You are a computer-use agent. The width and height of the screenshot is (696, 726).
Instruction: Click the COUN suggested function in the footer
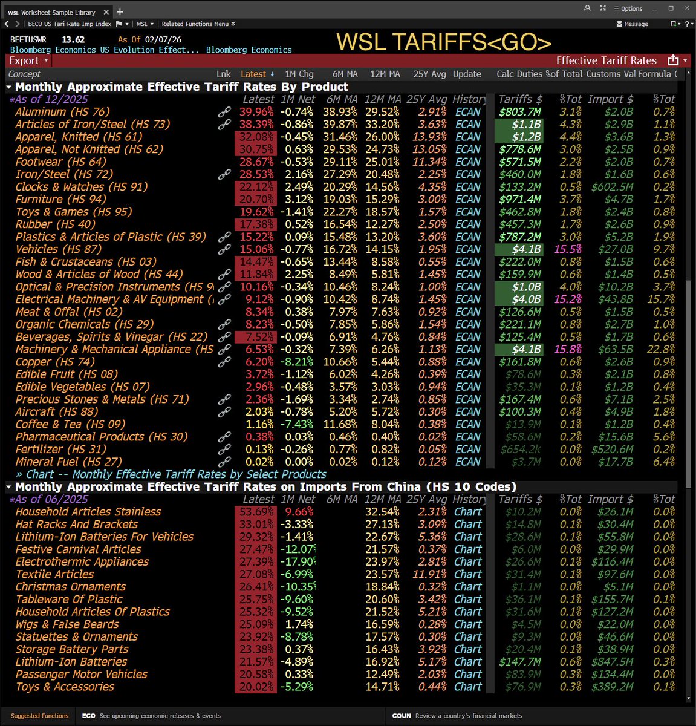(x=457, y=716)
